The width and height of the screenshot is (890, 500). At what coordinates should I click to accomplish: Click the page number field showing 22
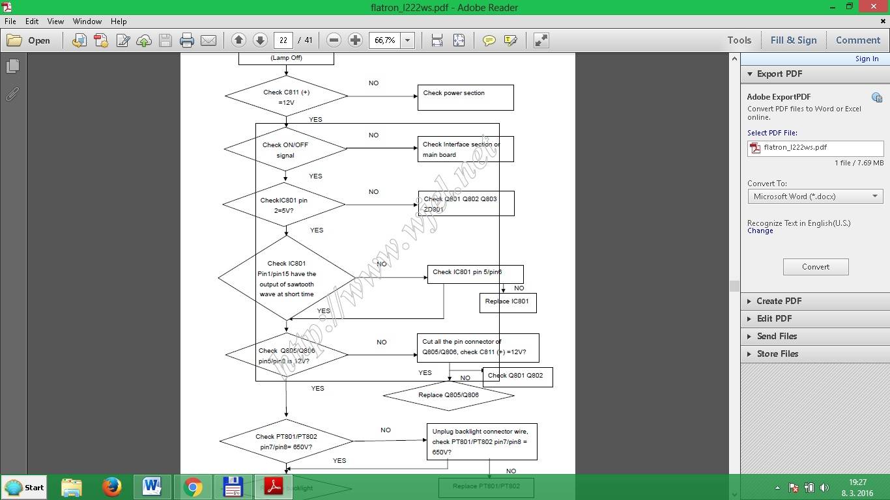pyautogui.click(x=283, y=40)
